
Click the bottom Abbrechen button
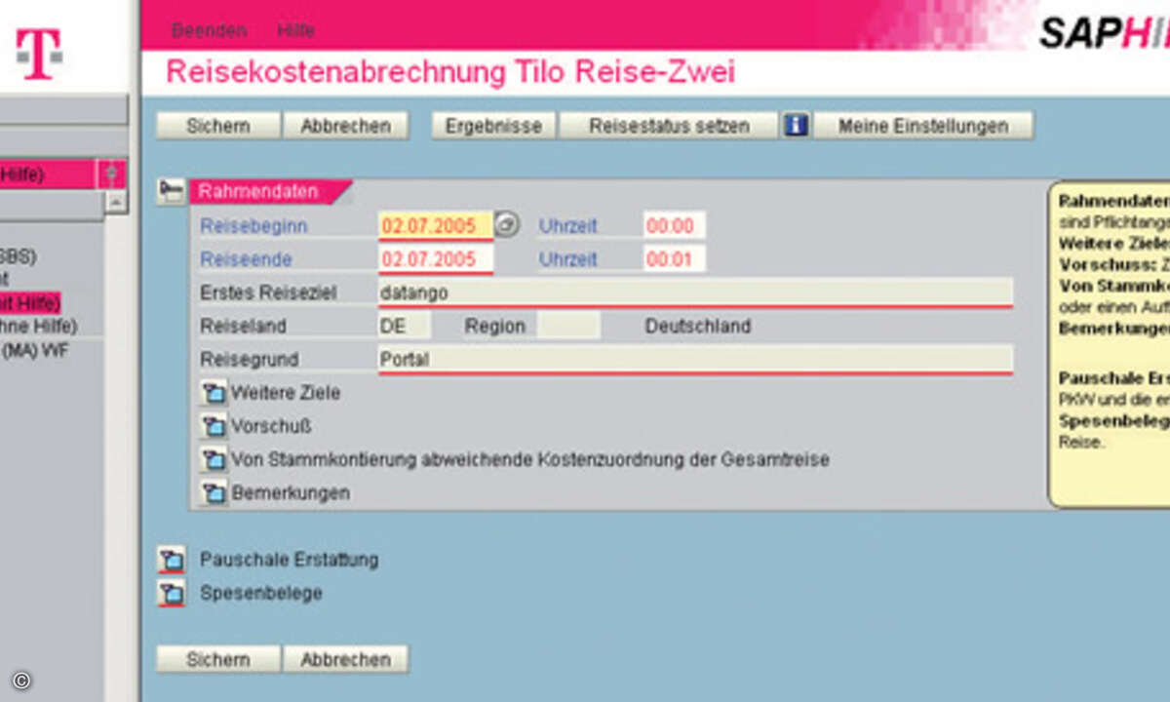tap(345, 659)
